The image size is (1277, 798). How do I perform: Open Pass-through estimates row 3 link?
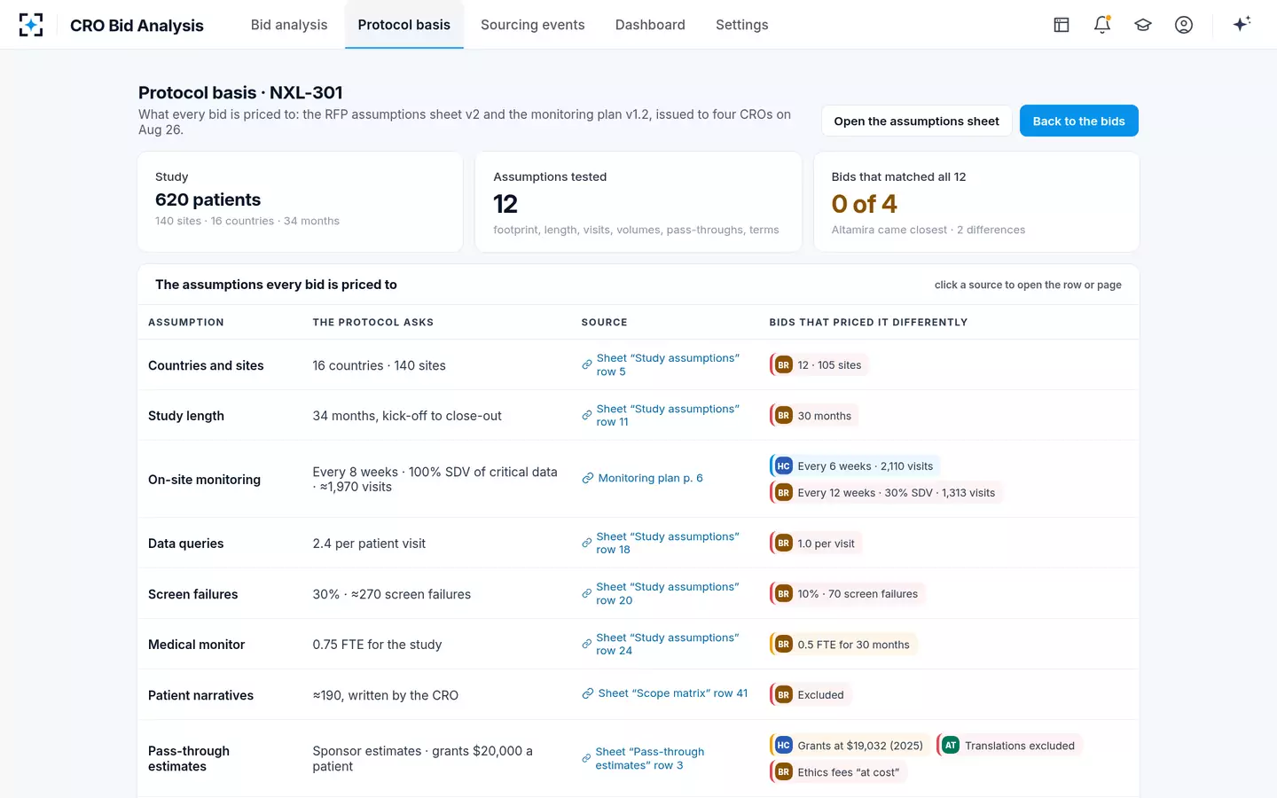coord(643,759)
